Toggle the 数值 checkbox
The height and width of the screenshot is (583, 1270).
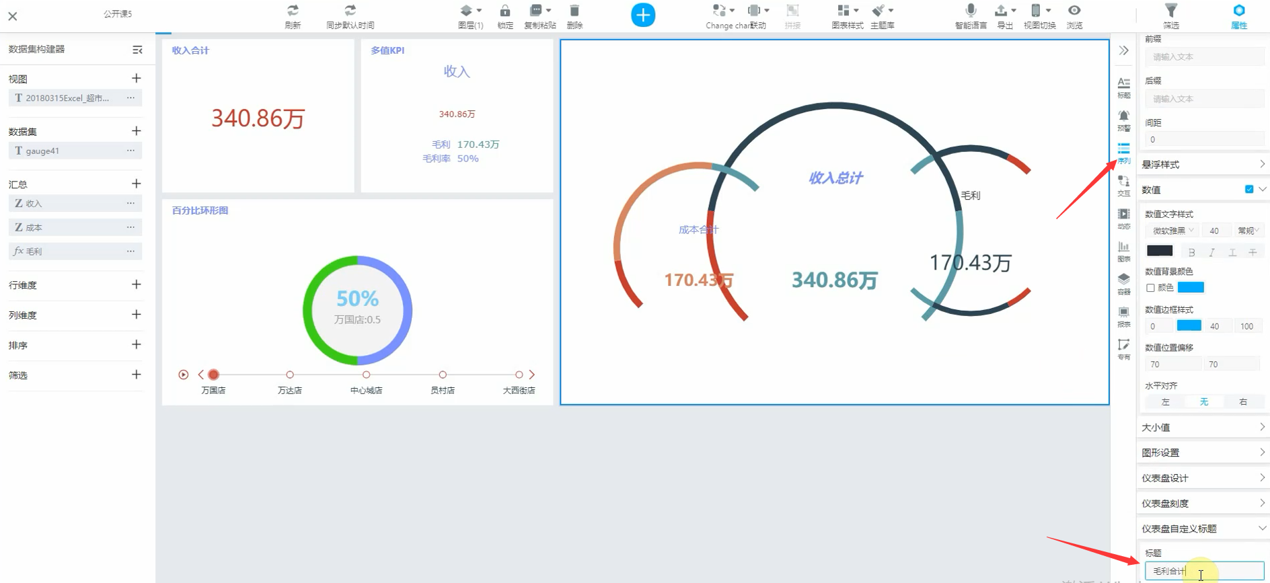tap(1249, 190)
